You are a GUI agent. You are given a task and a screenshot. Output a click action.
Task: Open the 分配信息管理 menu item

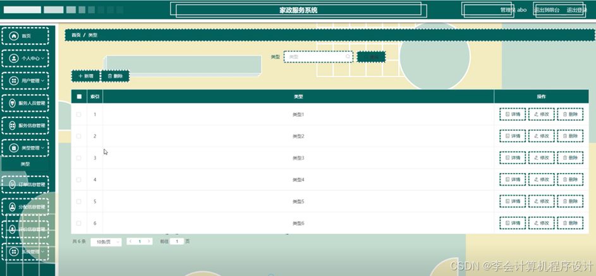(x=25, y=207)
